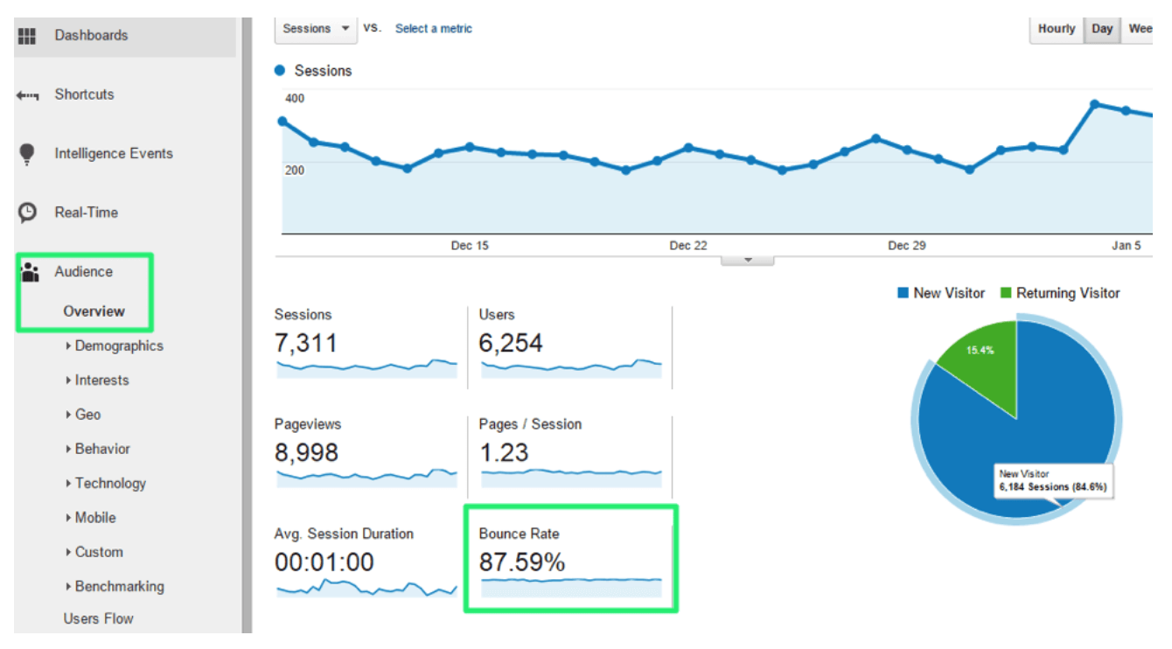The width and height of the screenshot is (1172, 649).
Task: Expand the Benchmarking section
Action: (118, 586)
